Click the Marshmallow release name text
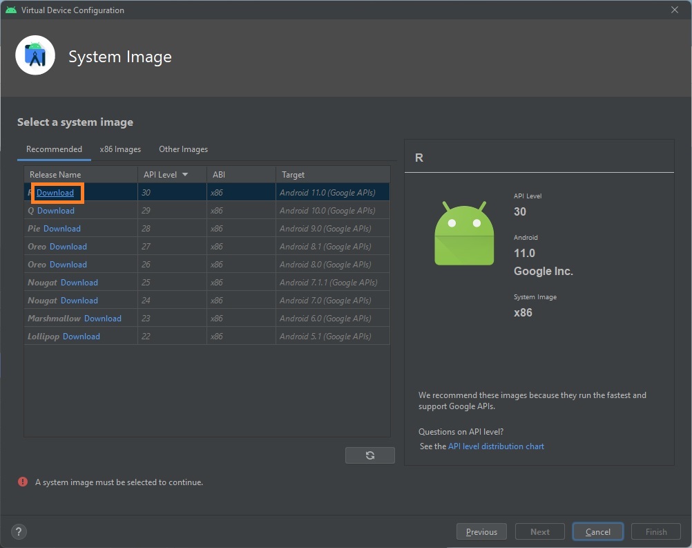 pyautogui.click(x=54, y=319)
